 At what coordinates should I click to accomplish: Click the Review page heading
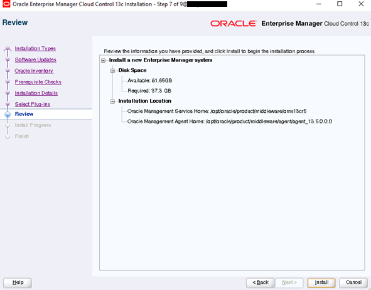pyautogui.click(x=15, y=23)
